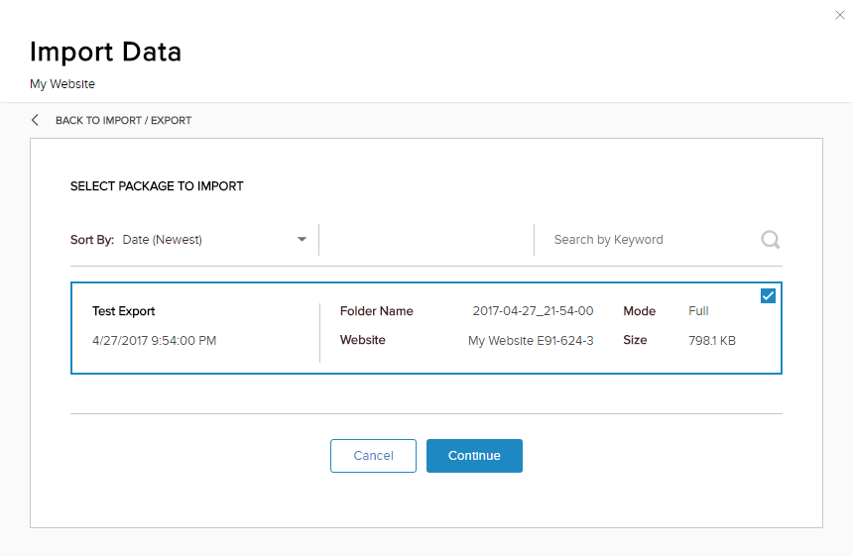Open the Sort By dropdown
The width and height of the screenshot is (853, 556).
tap(188, 240)
